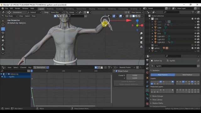The width and height of the screenshot is (201, 113).
Task: Select the Transform tool in viewport toolbar
Action: (x=3, y=40)
